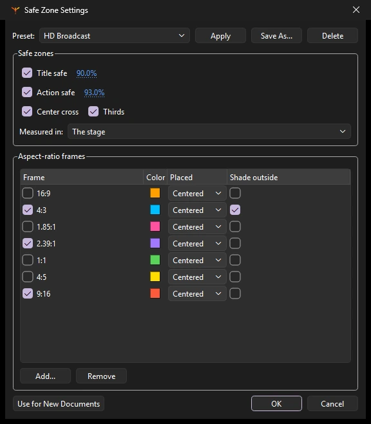Close the Safe Zone Settings dialog
Viewport: 371px width, 424px height.
pos(356,10)
